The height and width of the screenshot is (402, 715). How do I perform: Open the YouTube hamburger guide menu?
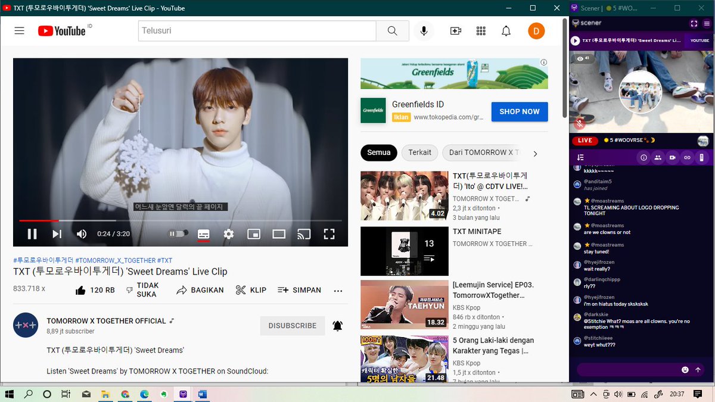coord(19,31)
